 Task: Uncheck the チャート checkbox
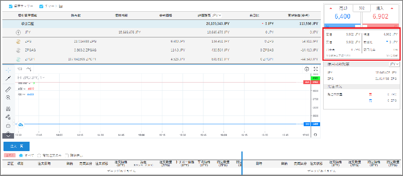pos(41,6)
